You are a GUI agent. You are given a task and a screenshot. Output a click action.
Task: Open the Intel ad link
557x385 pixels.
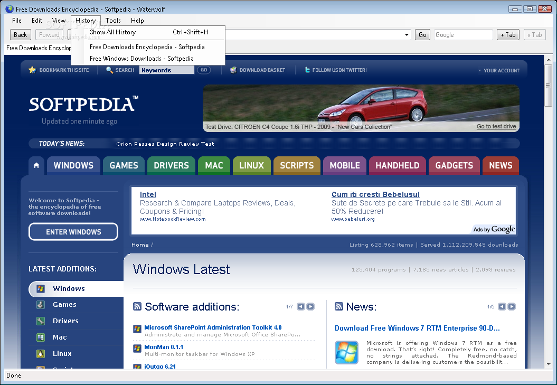[x=148, y=194]
